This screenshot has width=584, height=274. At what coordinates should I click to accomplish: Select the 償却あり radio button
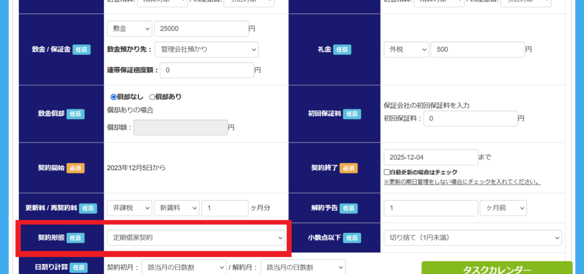click(x=152, y=97)
